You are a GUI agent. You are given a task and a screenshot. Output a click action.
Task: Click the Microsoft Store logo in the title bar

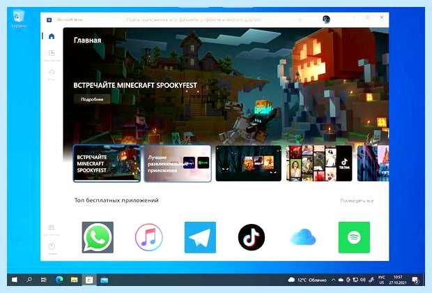tap(49, 20)
